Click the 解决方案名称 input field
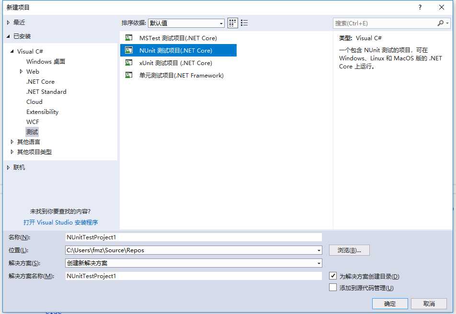This screenshot has width=456, height=314. [x=194, y=276]
